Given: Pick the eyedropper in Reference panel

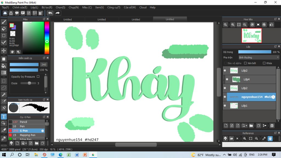Looking at the screenshot, I should (x=264, y=138).
